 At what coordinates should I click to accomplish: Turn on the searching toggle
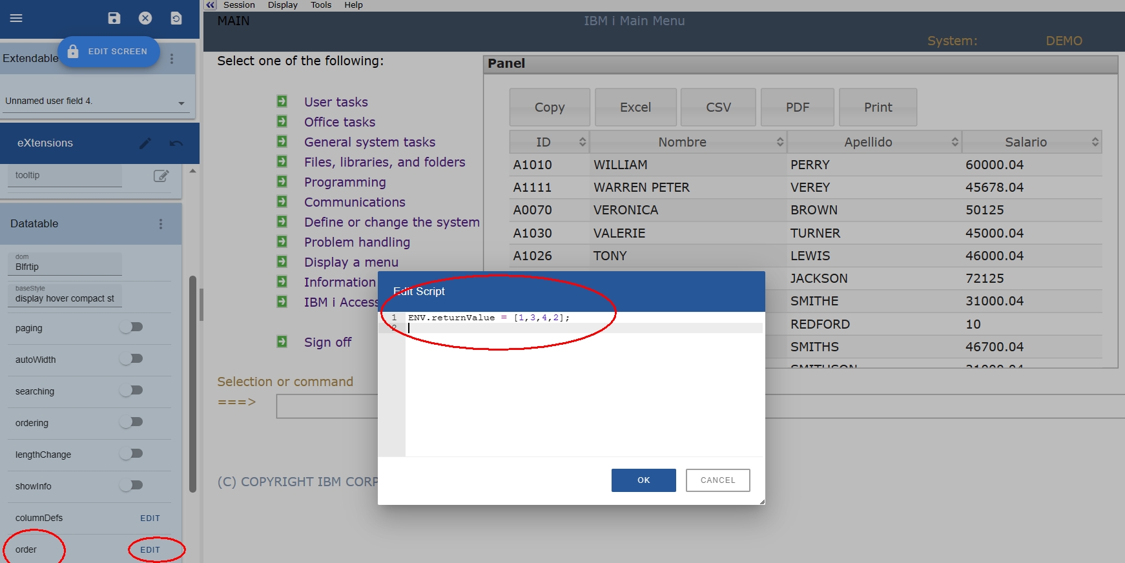coord(132,391)
